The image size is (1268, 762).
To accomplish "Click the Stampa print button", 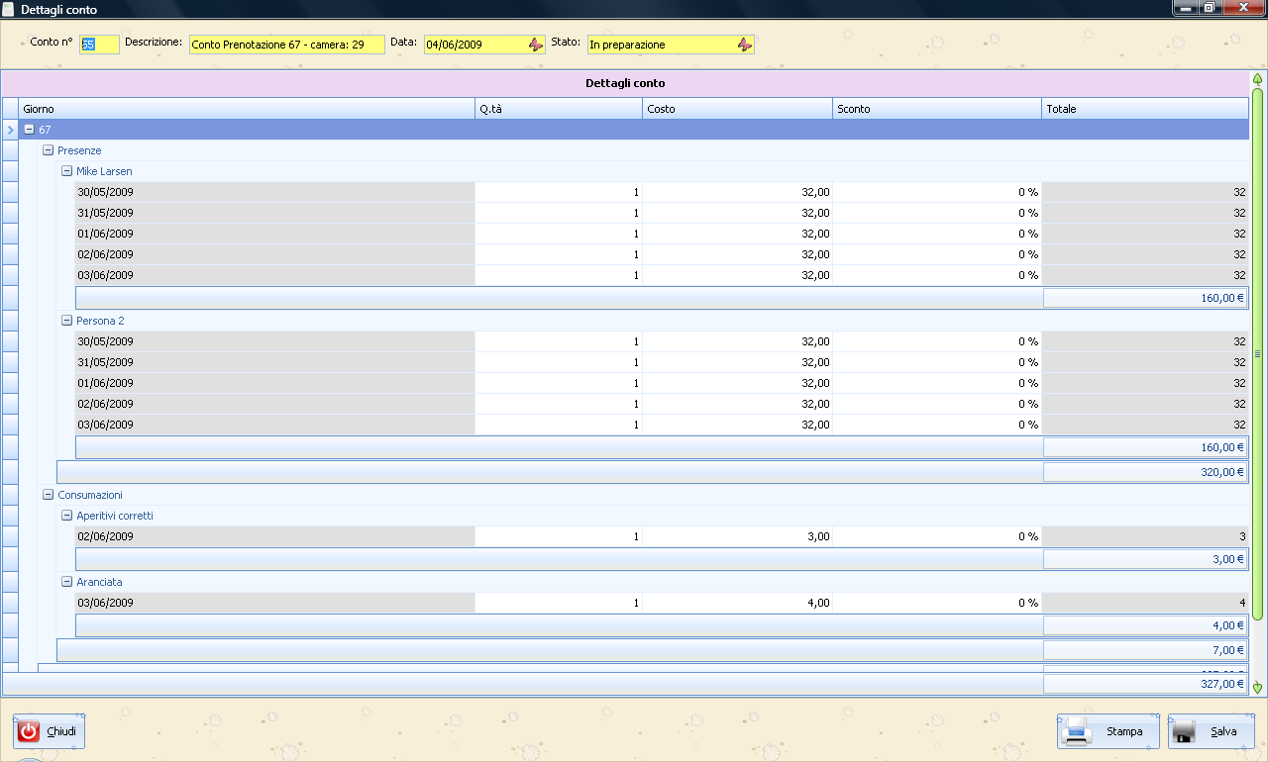I will (x=1109, y=732).
